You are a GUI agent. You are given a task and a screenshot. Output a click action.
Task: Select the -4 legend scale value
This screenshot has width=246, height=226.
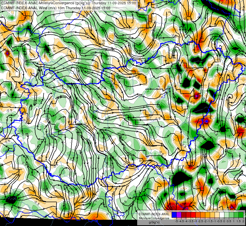[186, 221]
